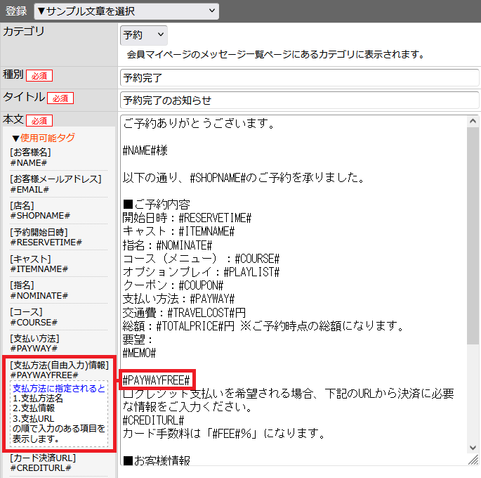Click the #NOMINATE# tag in the tag list
Screen dimensions: 481x478
click(39, 296)
